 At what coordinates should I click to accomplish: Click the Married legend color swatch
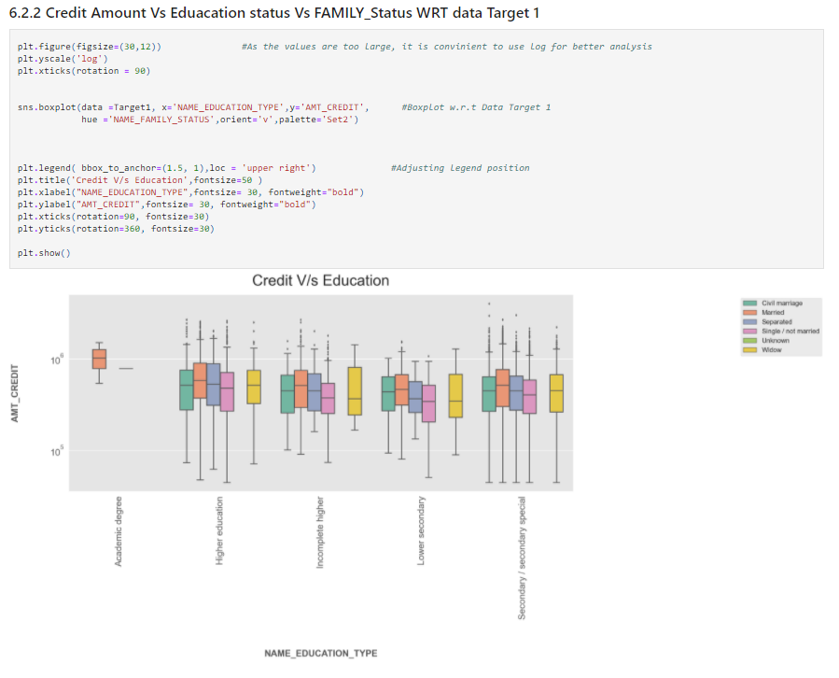click(x=749, y=313)
